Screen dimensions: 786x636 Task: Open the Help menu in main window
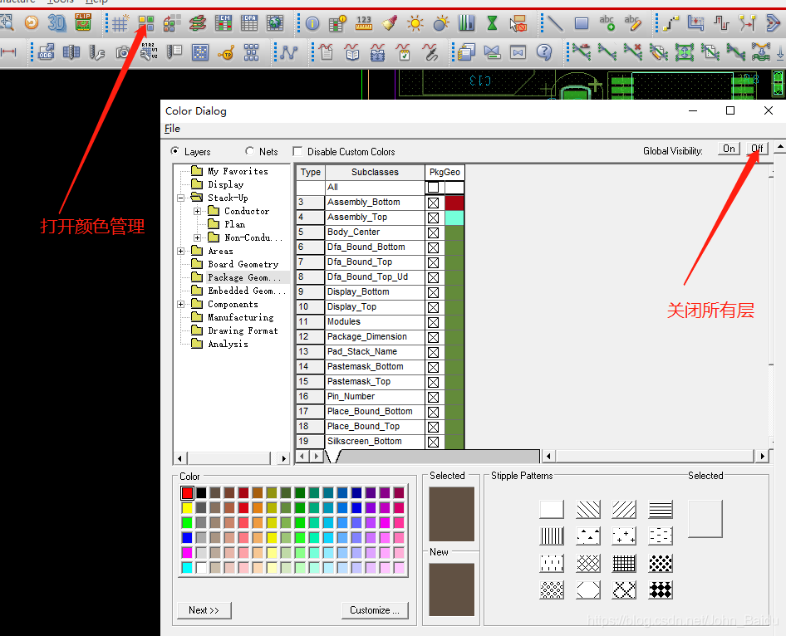(x=96, y=2)
